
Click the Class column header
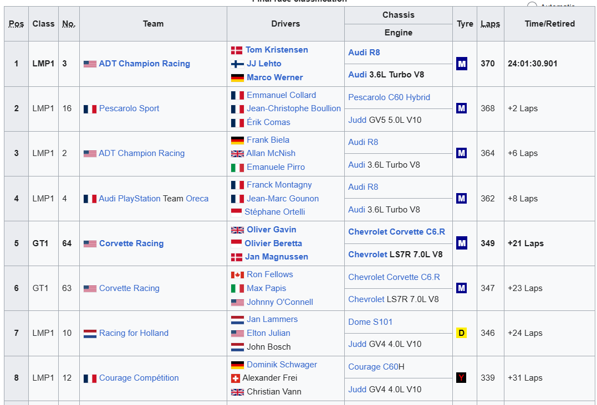(x=43, y=24)
